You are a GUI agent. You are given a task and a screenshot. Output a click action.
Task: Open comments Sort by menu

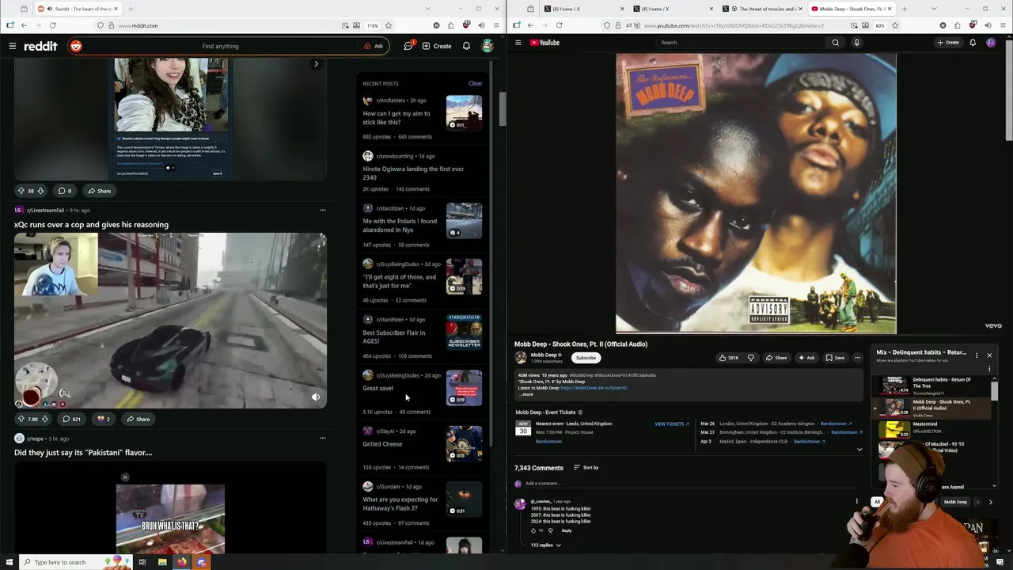tap(586, 468)
